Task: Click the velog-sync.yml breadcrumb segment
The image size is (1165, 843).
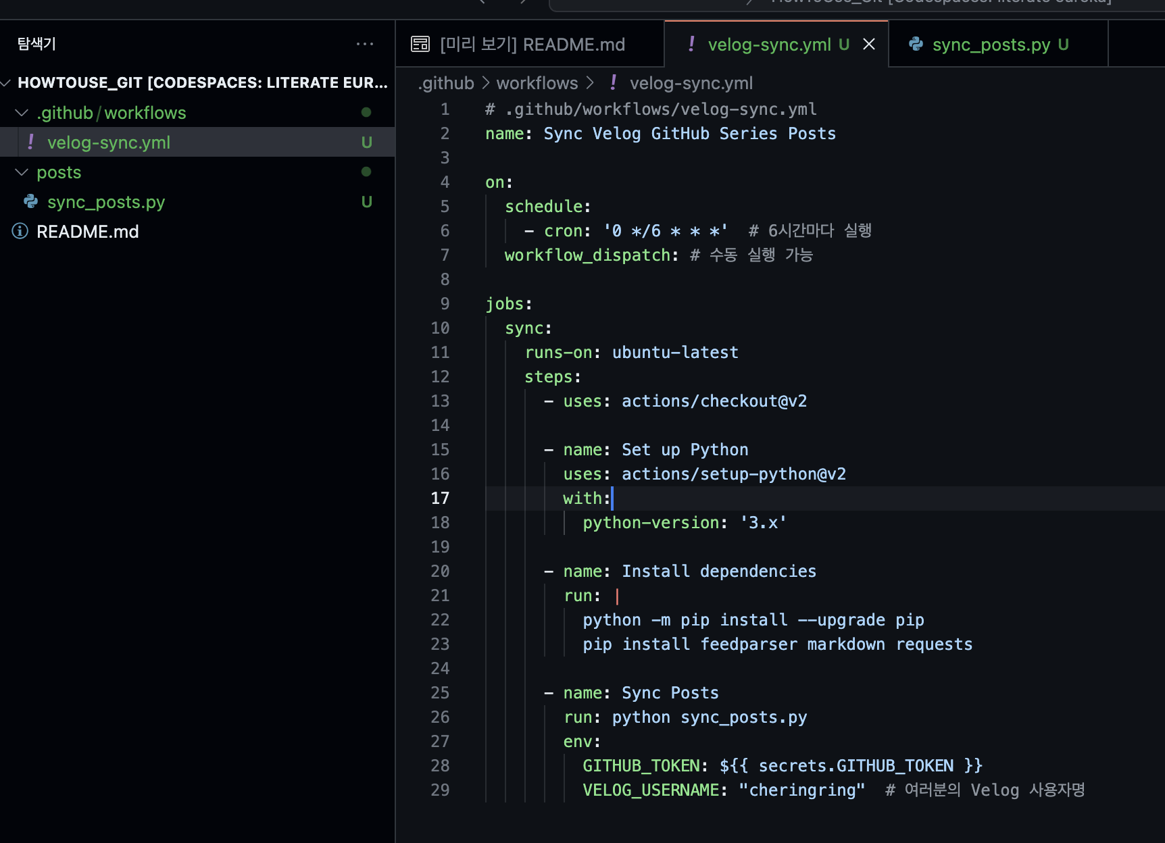Action: pyautogui.click(x=691, y=82)
